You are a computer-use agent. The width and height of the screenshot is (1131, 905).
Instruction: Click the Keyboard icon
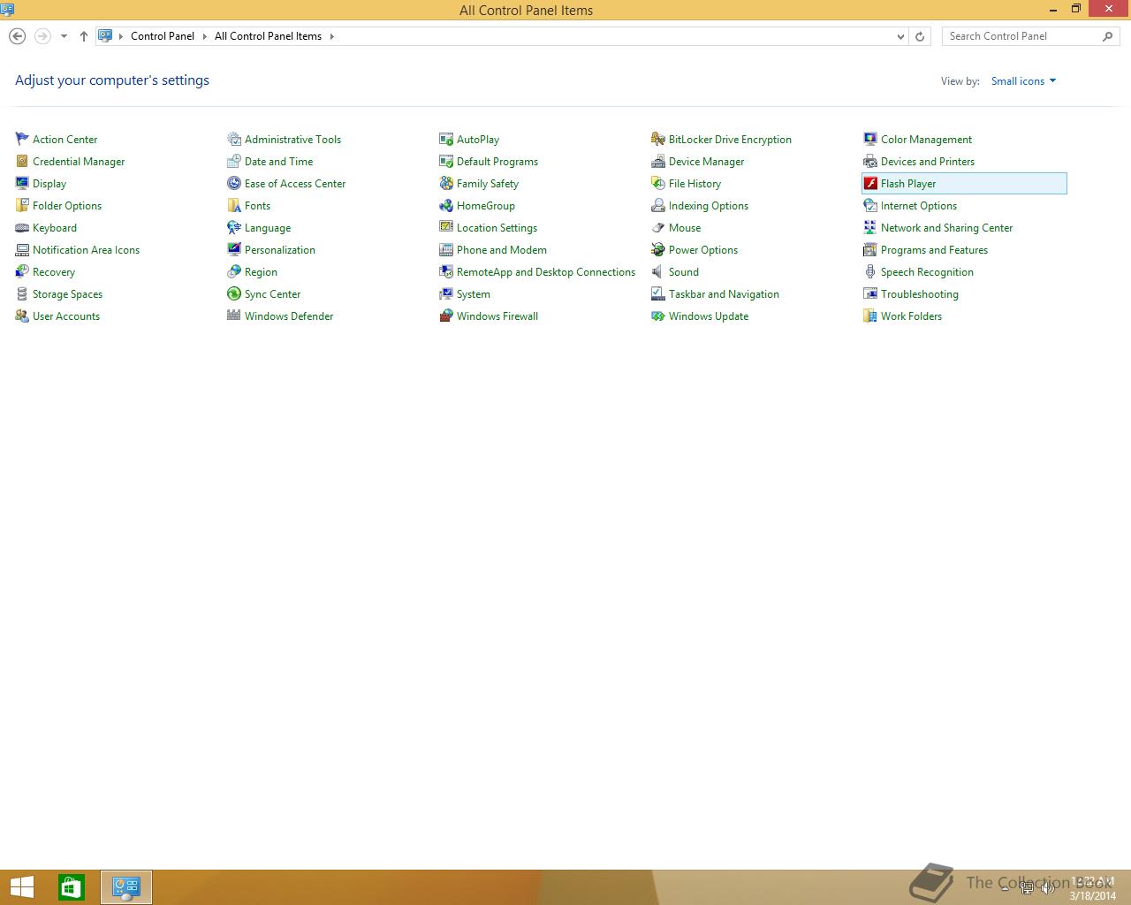(x=22, y=227)
